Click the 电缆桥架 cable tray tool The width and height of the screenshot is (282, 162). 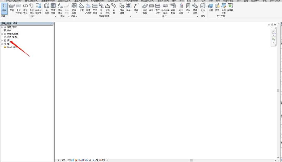[x=145, y=9]
